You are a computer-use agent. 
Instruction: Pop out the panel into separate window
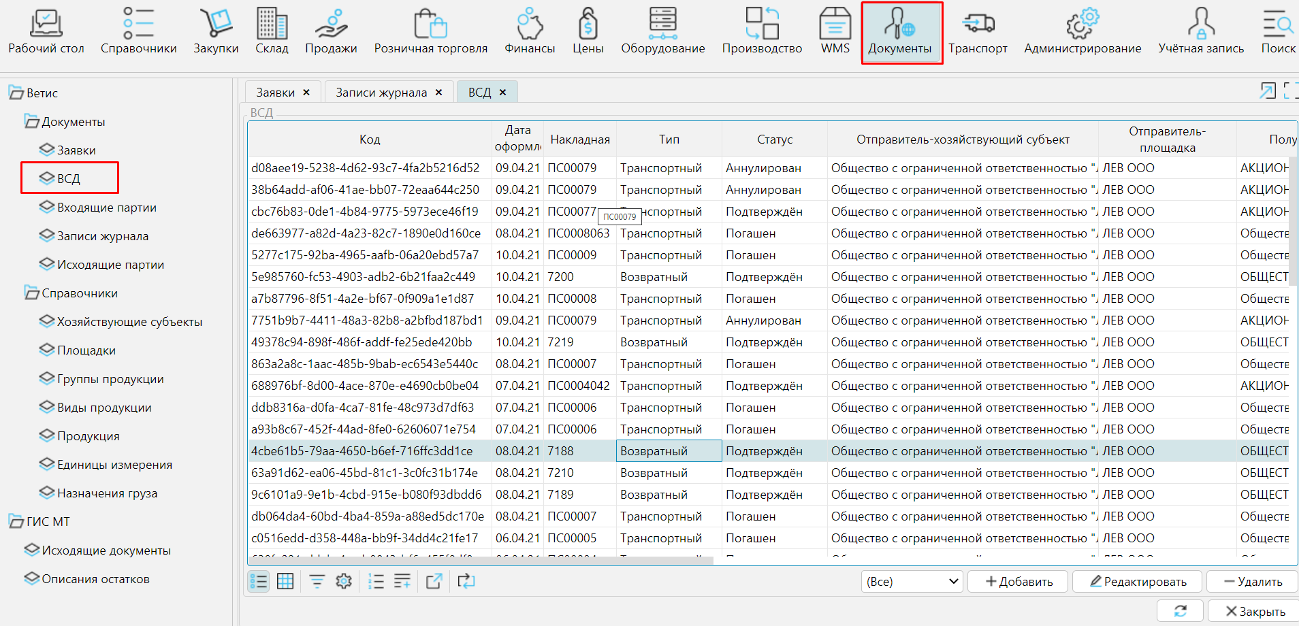pyautogui.click(x=1267, y=91)
